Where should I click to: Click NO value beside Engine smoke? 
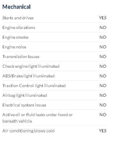coord(103,37)
